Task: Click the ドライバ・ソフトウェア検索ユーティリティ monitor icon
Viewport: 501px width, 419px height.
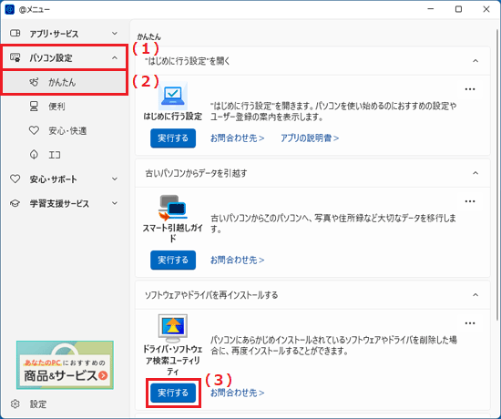Action: (173, 328)
